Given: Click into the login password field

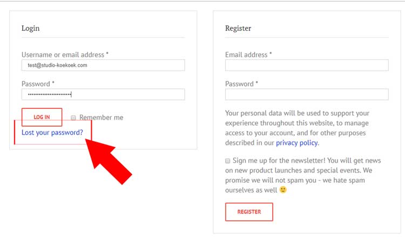Looking at the screenshot, I should [x=103, y=94].
